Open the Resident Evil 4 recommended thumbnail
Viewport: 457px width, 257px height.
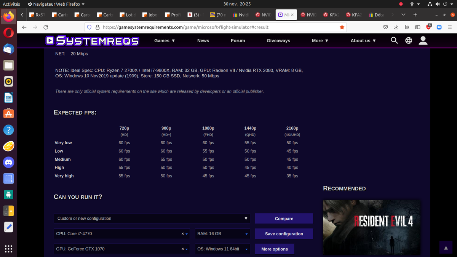click(x=372, y=227)
